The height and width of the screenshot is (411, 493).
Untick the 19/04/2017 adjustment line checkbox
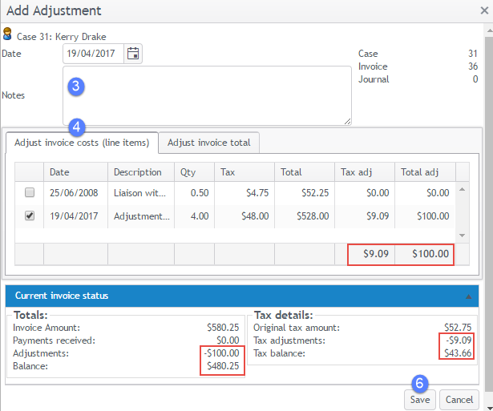(30, 216)
